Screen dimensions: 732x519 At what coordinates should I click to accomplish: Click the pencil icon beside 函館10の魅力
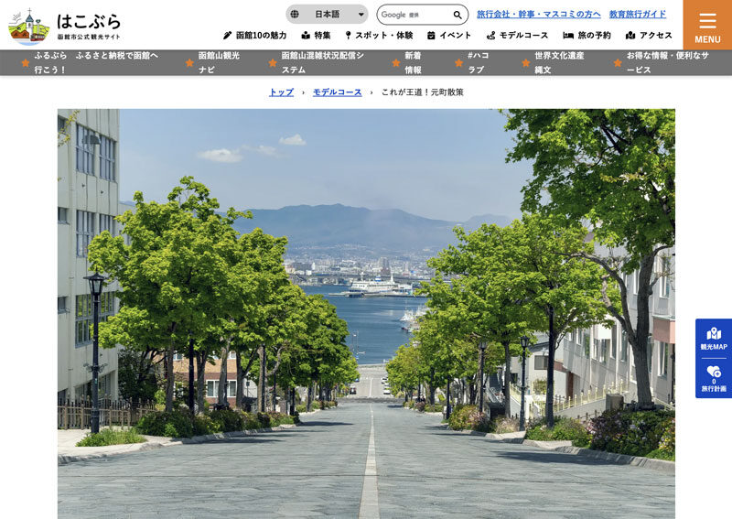tap(227, 36)
